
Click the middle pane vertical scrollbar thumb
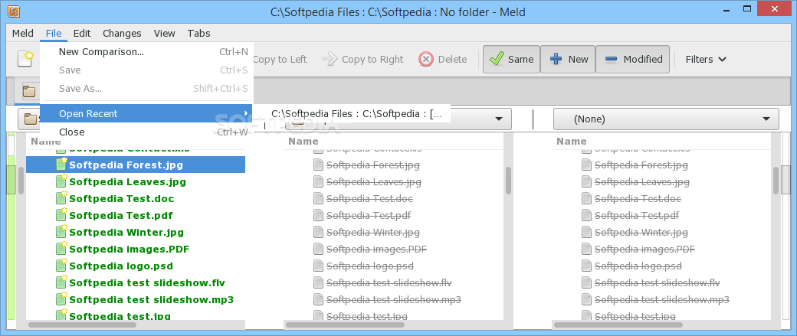click(508, 180)
